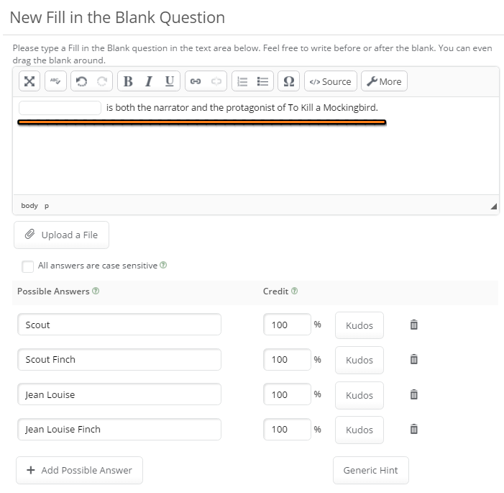Open the special character Omega tool
The image size is (504, 493).
(x=288, y=81)
